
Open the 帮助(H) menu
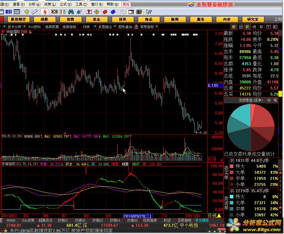coord(113,4)
